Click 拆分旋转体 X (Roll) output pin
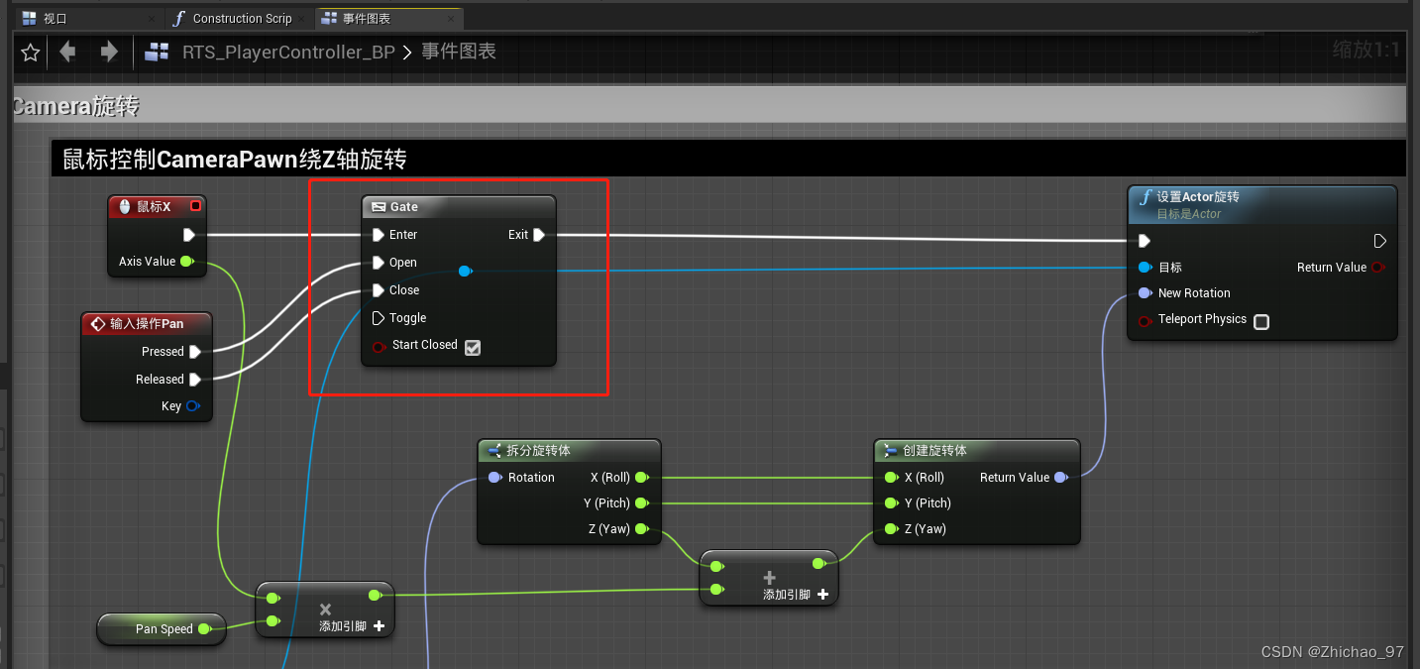 coord(642,478)
